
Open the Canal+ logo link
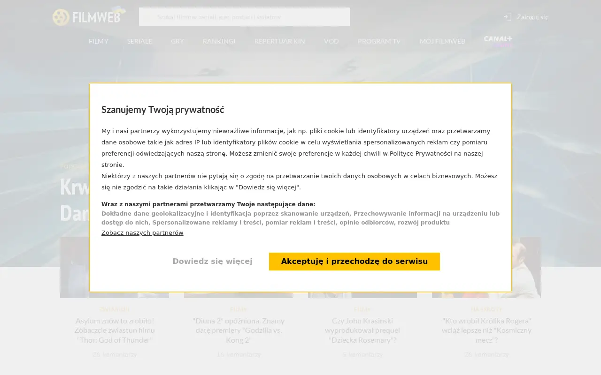(x=498, y=41)
